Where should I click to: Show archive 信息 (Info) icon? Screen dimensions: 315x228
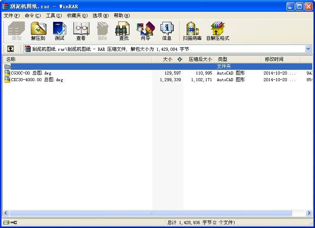167,31
